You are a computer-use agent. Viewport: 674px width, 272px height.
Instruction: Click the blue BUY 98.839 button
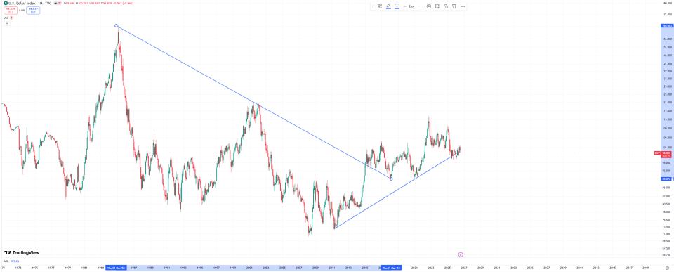click(34, 11)
